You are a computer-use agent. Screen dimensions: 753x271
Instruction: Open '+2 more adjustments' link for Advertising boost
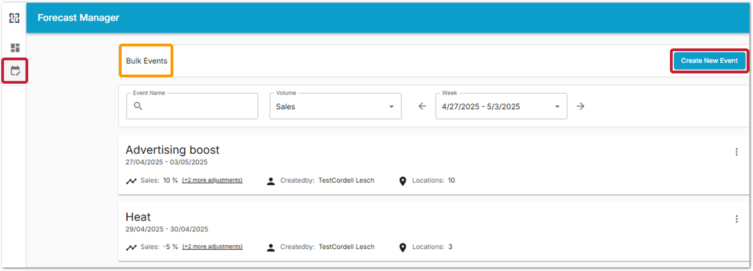click(212, 180)
